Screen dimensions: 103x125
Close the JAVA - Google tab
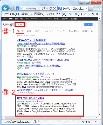[x=86, y=9]
